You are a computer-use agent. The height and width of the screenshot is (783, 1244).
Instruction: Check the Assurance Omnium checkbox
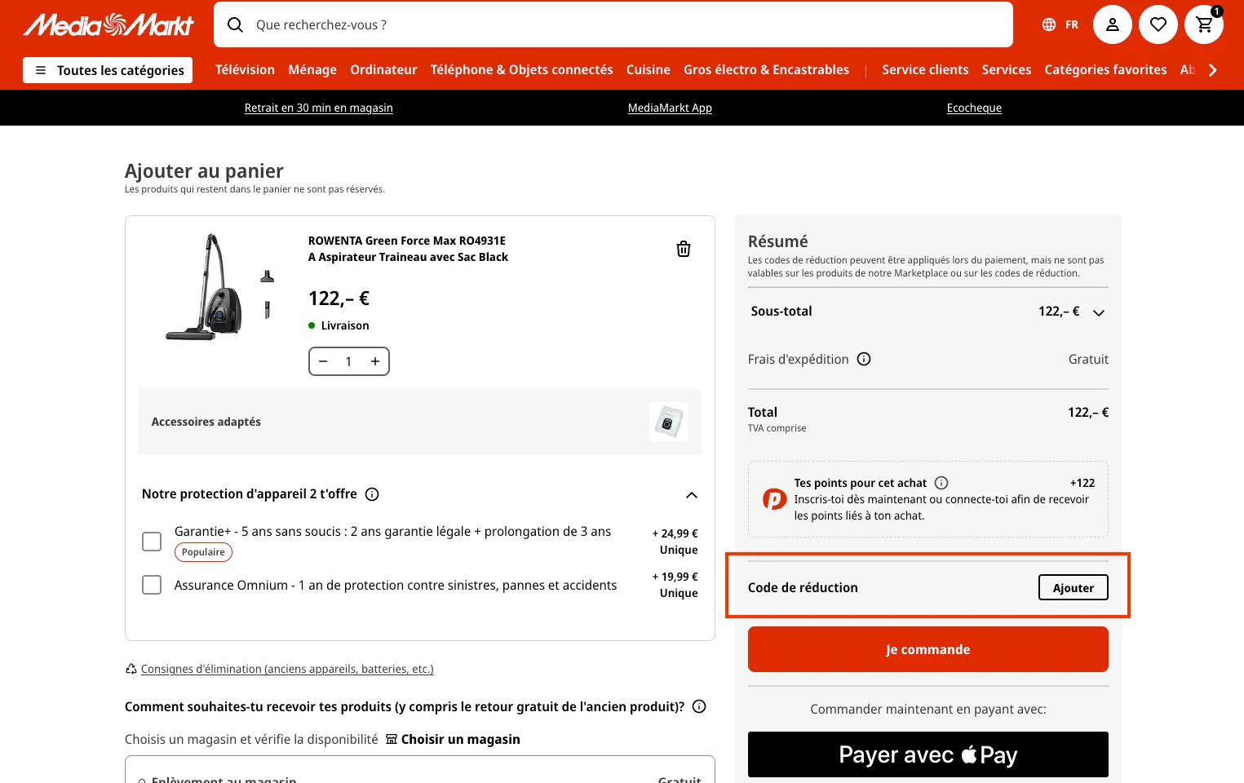pyautogui.click(x=152, y=585)
